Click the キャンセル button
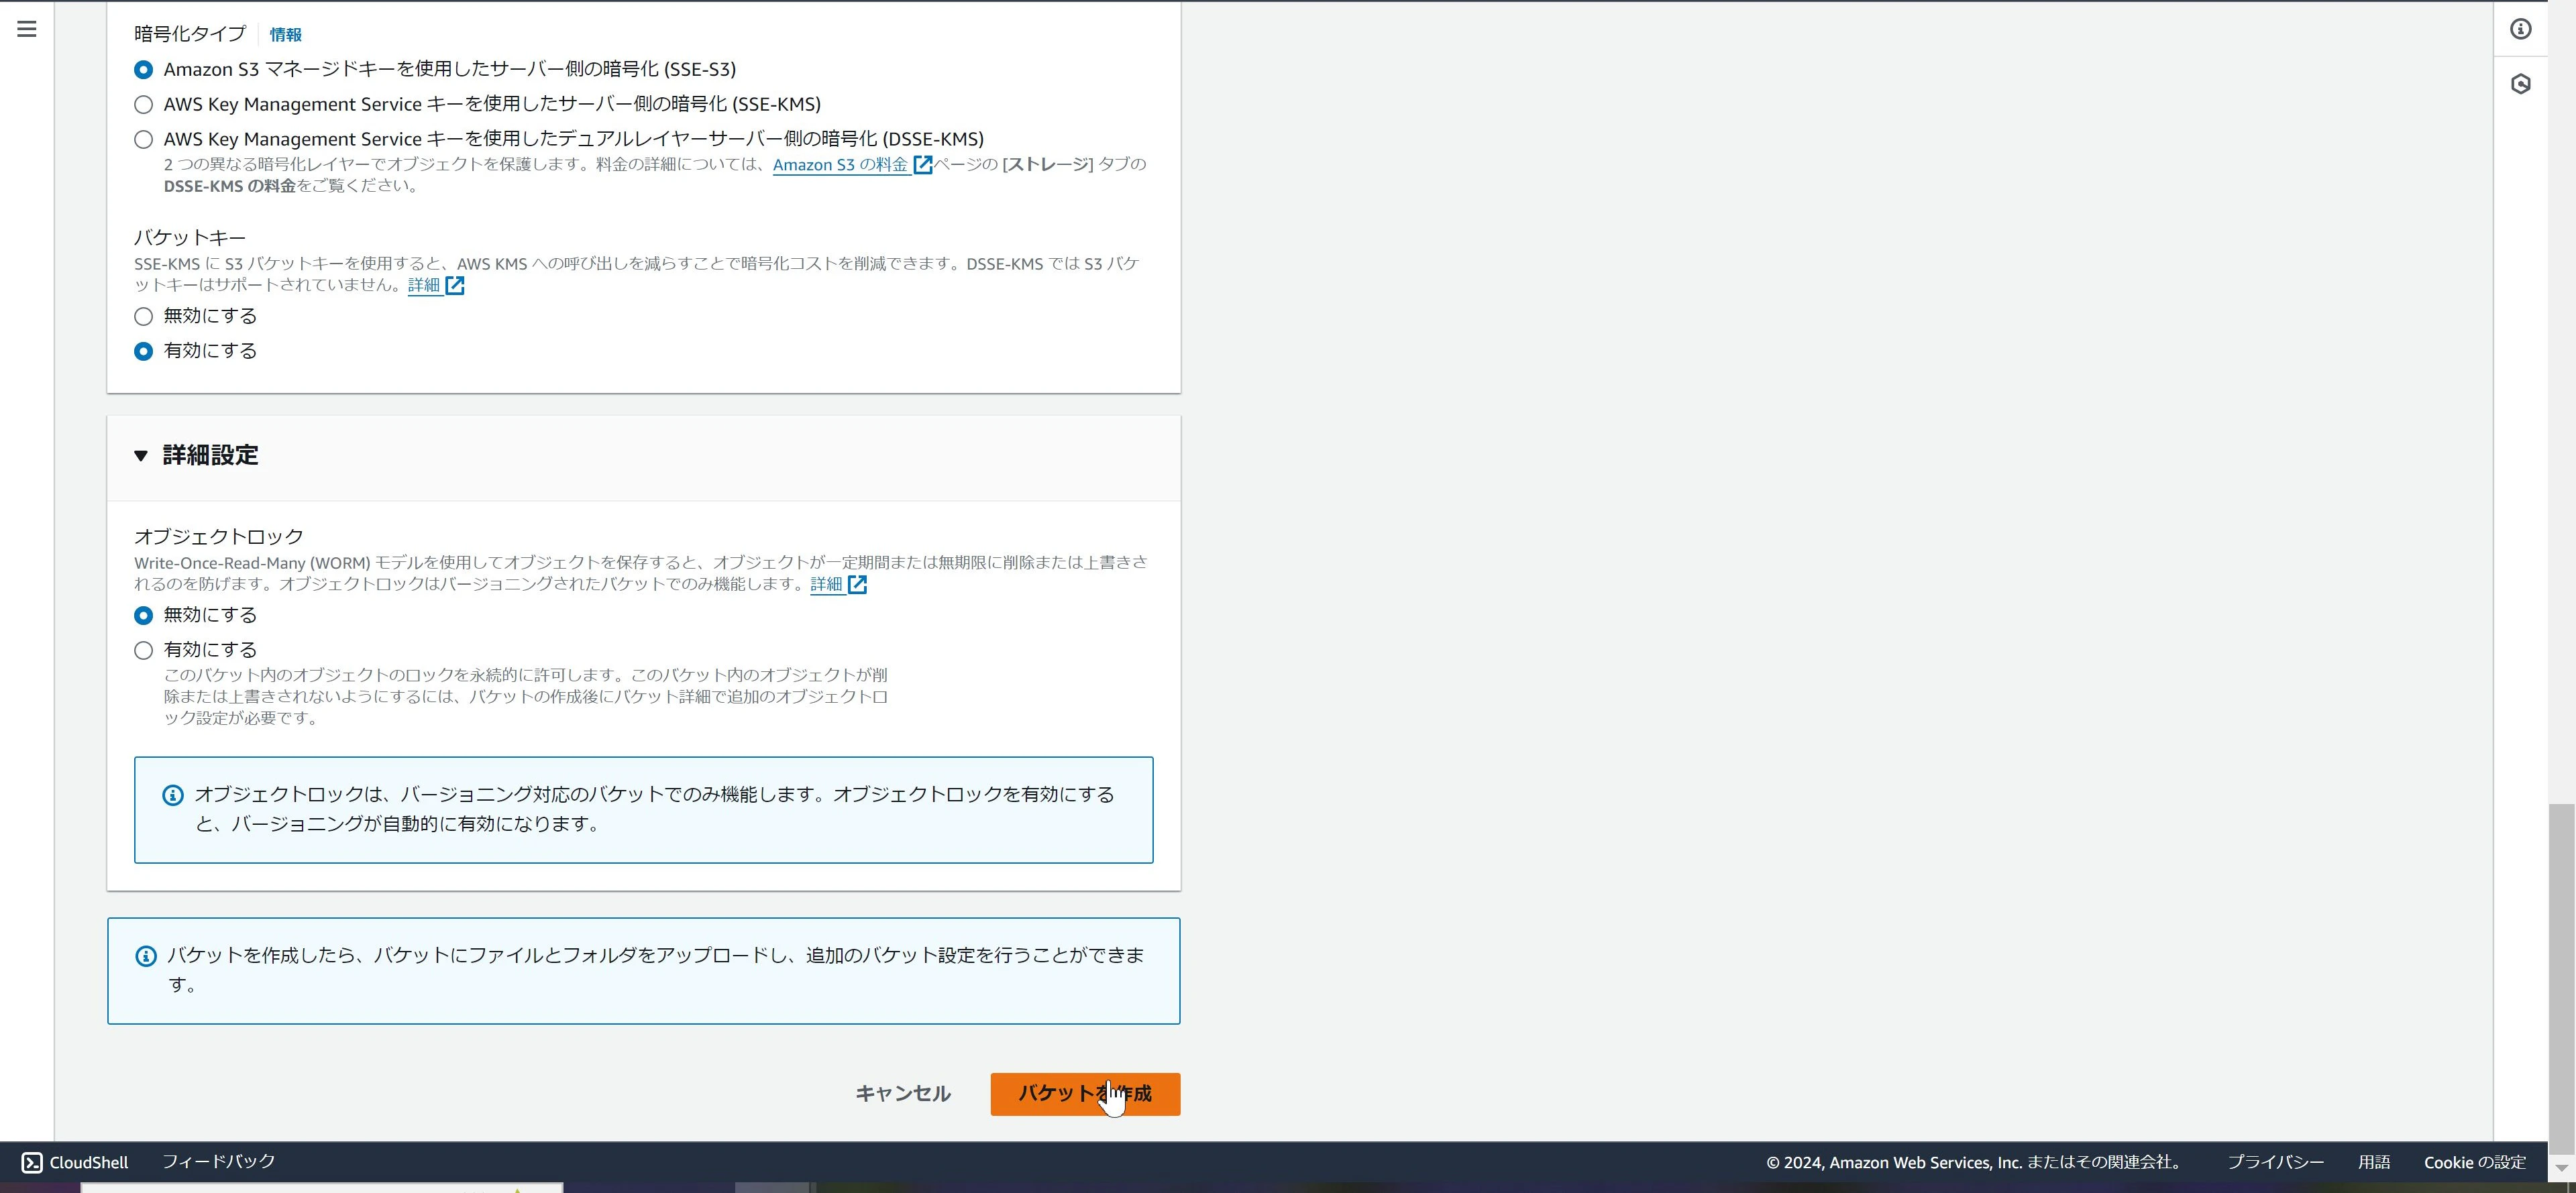Viewport: 2576px width, 1193px height. [903, 1094]
